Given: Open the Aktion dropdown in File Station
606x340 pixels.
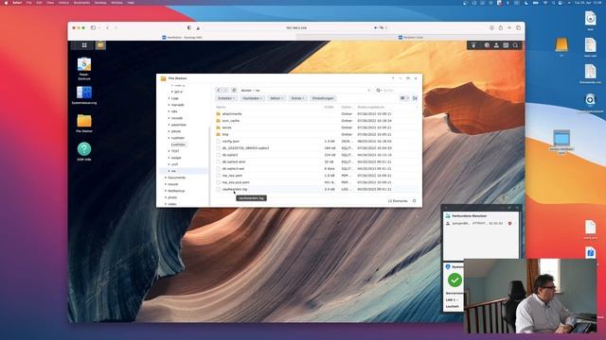Looking at the screenshot, I should (x=276, y=98).
